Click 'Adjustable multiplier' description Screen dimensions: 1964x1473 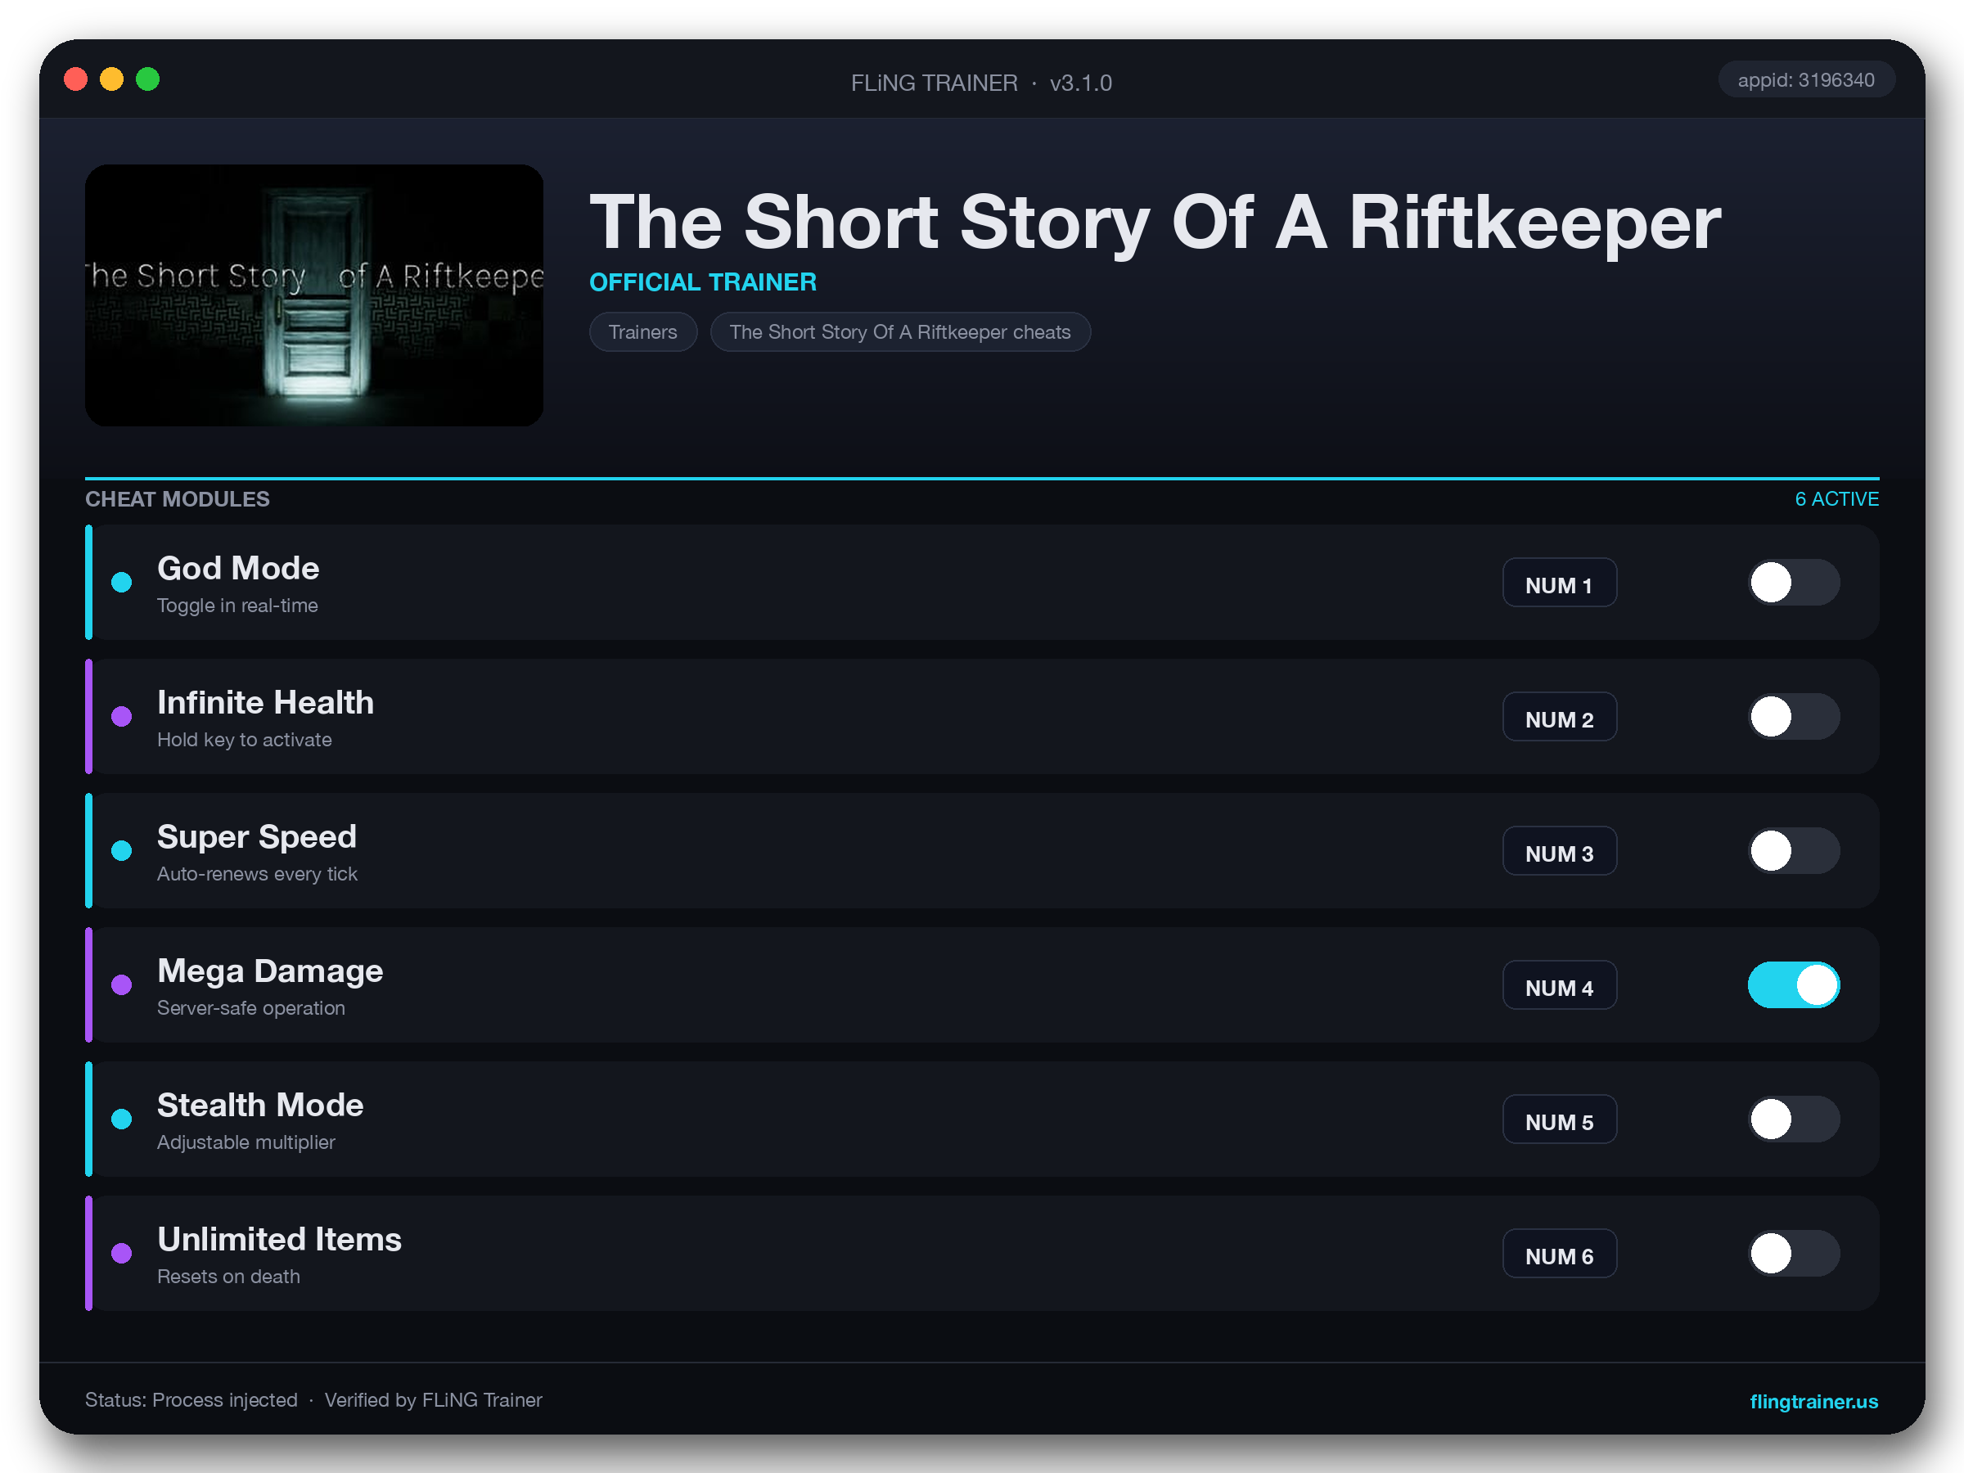tap(246, 1142)
